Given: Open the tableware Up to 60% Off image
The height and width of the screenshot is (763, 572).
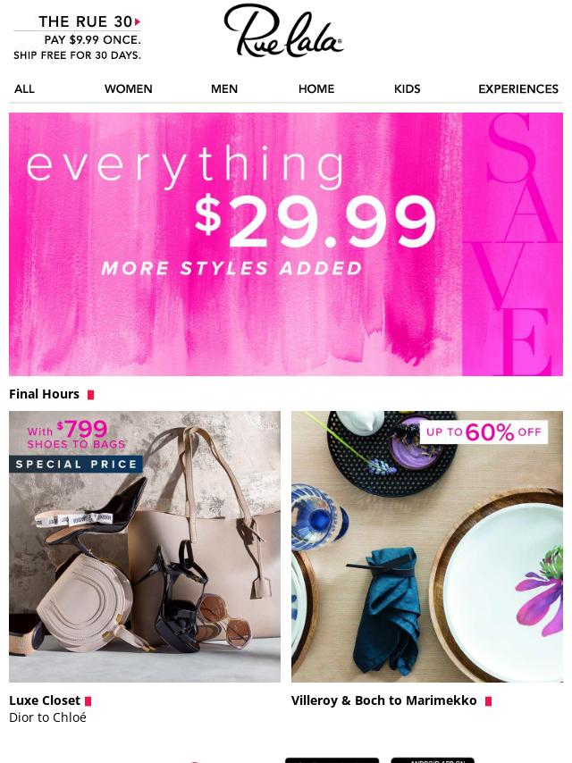Looking at the screenshot, I should pyautogui.click(x=427, y=547).
